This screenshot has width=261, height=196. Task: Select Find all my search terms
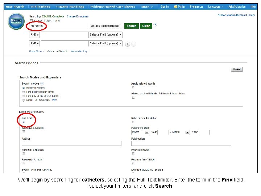coord(24,92)
